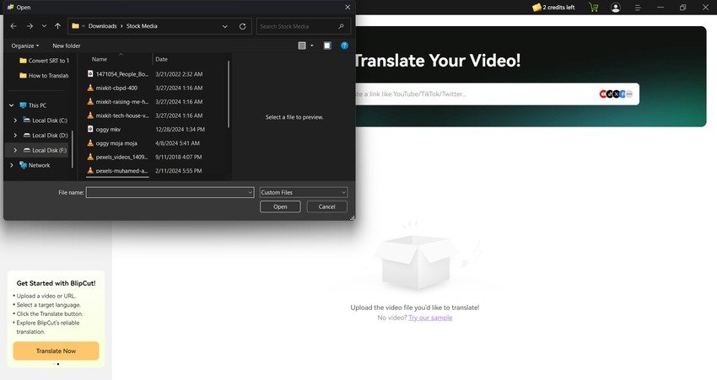Select file mixkit-raising-me-h...

point(122,101)
